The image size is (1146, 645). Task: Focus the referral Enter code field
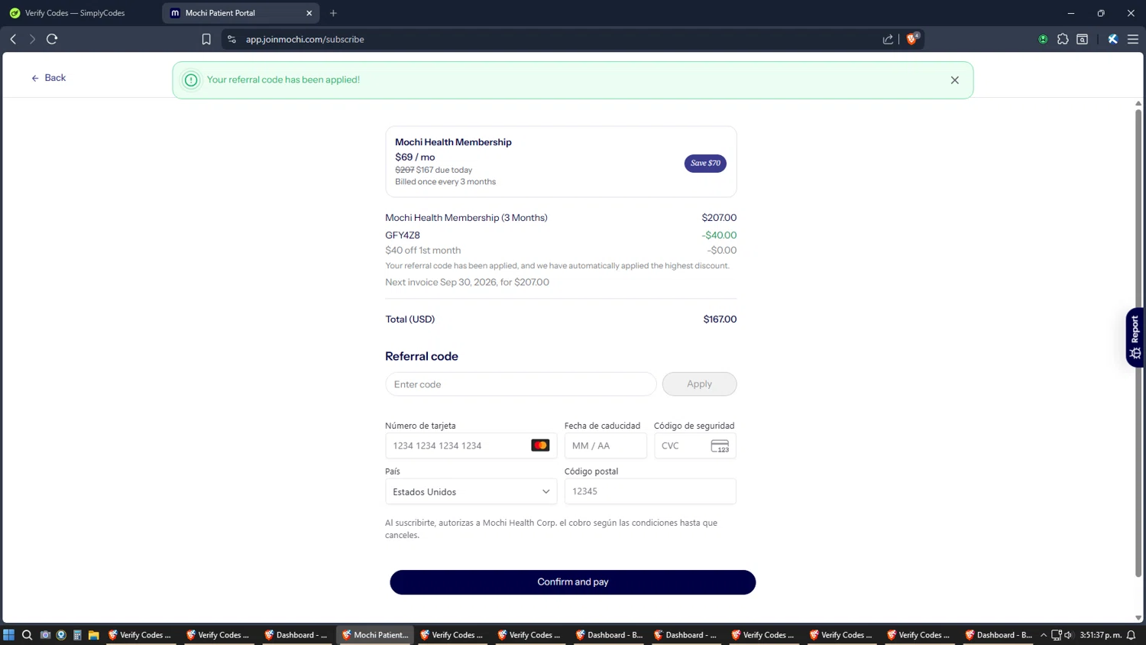pyautogui.click(x=521, y=384)
